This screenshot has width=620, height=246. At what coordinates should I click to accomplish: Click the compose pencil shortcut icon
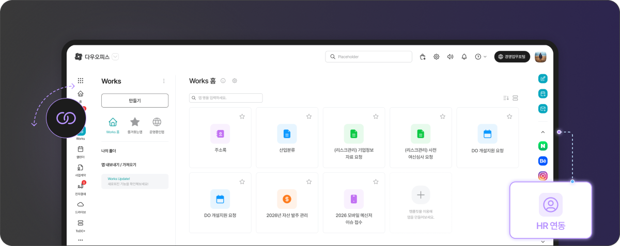[x=542, y=79]
